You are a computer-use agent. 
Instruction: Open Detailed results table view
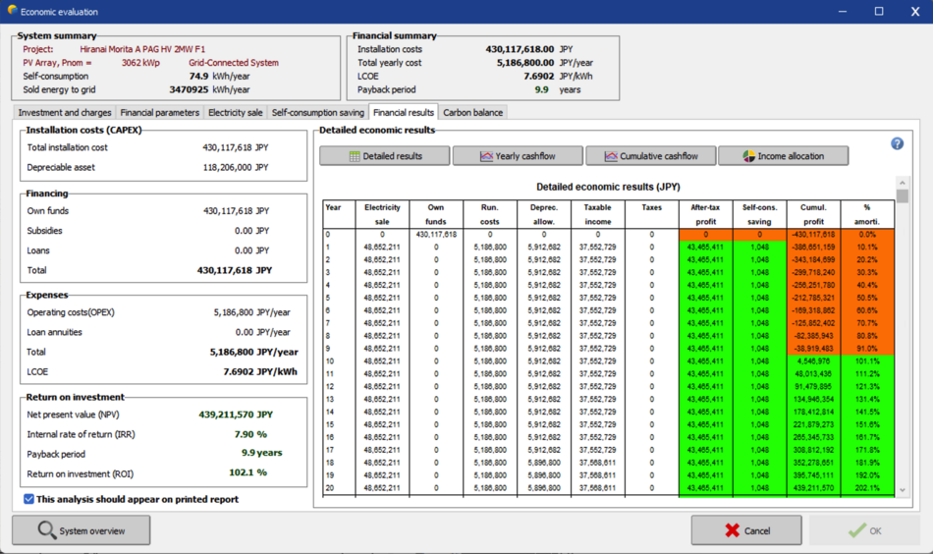click(x=385, y=156)
